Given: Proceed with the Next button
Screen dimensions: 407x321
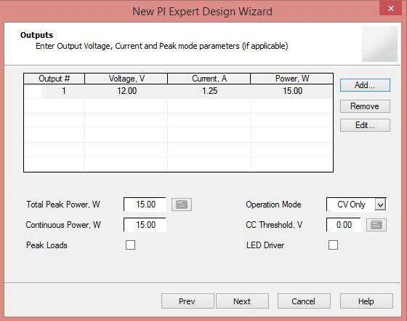Looking at the screenshot, I should [x=242, y=301].
